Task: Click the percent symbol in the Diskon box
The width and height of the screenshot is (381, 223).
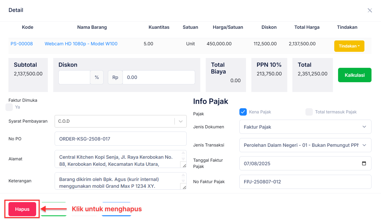Action: [x=97, y=77]
